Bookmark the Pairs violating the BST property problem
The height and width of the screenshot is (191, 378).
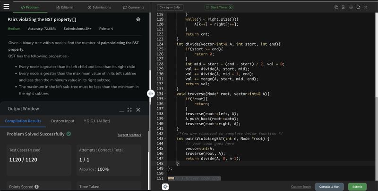coord(75,20)
